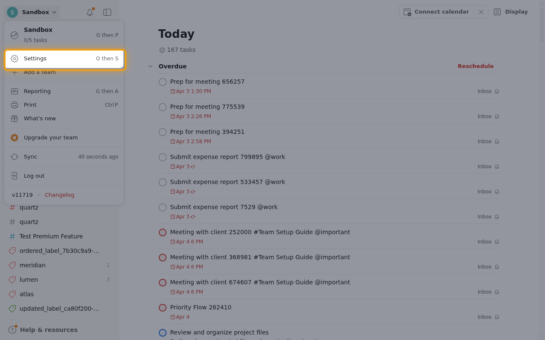Viewport: 545px width, 340px height.
Task: Open the Display options
Action: [511, 12]
